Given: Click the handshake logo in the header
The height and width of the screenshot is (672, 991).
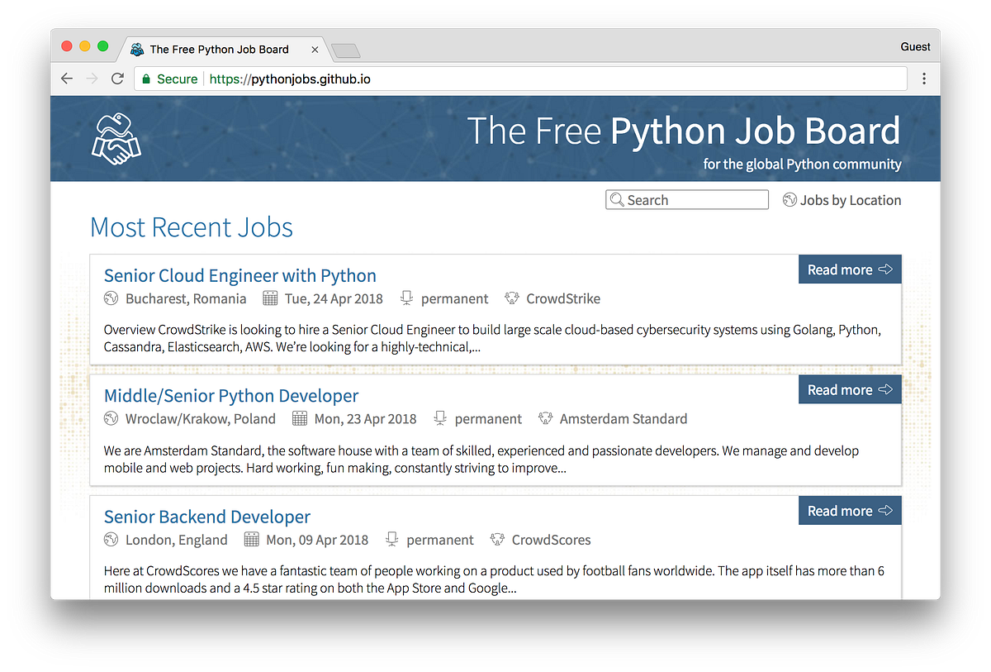Looking at the screenshot, I should click(x=116, y=138).
